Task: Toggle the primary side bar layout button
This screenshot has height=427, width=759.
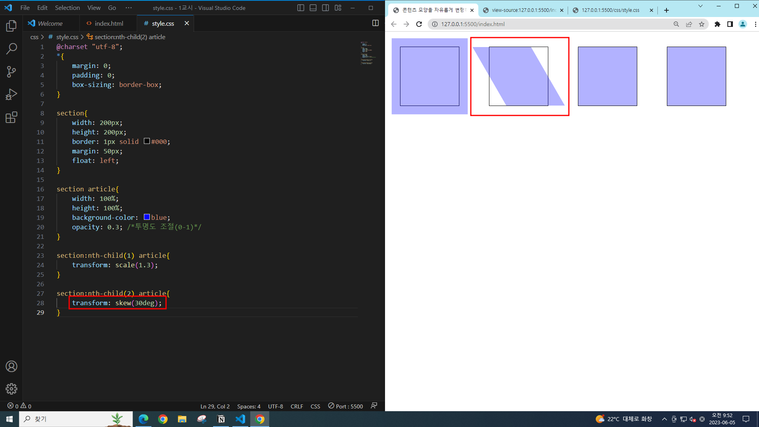Action: [x=300, y=8]
